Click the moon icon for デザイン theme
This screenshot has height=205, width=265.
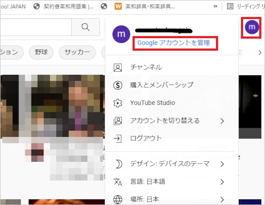tap(118, 164)
